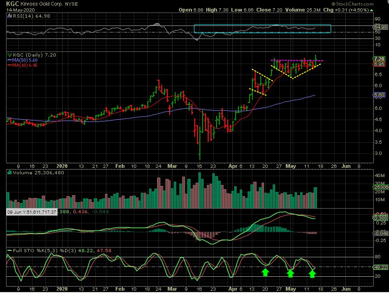Viewport: 389px width, 293px height.
Task: Click May on the bottom date axis
Action: point(290,289)
